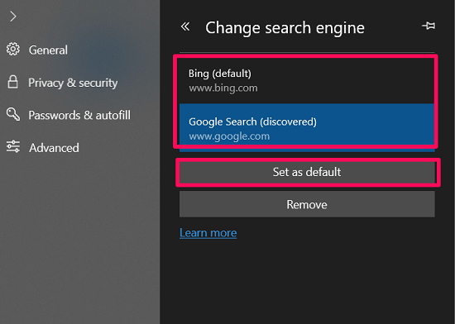Click the Passwords & autofill key icon
455x324 pixels.
point(13,114)
